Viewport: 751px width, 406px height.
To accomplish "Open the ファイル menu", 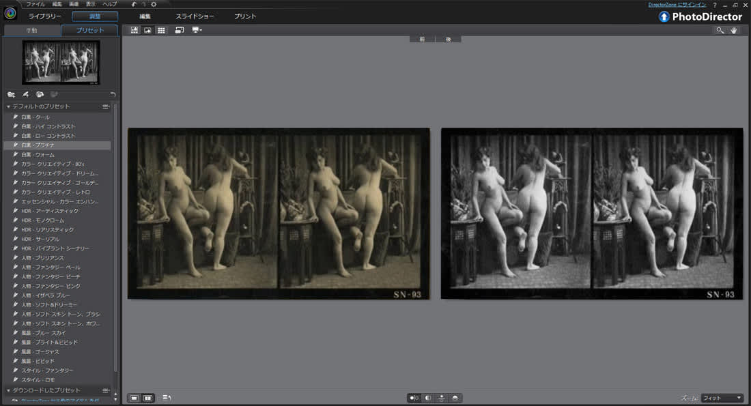I will pyautogui.click(x=36, y=4).
